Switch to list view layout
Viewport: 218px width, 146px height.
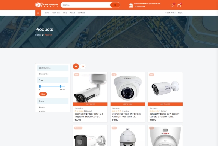(x=83, y=66)
